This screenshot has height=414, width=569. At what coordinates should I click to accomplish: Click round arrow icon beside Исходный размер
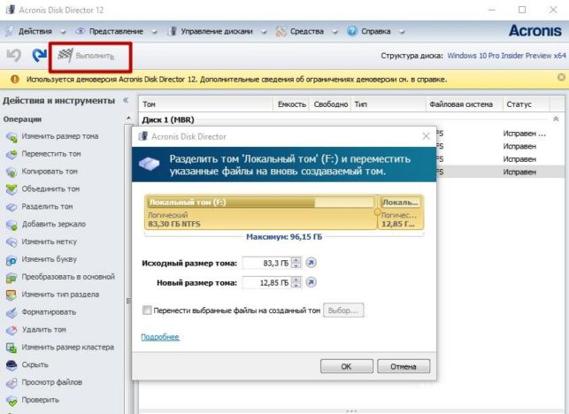coord(311,263)
